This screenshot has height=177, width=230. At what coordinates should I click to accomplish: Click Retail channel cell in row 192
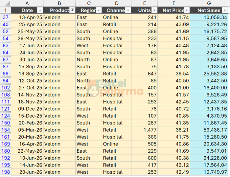117,158
